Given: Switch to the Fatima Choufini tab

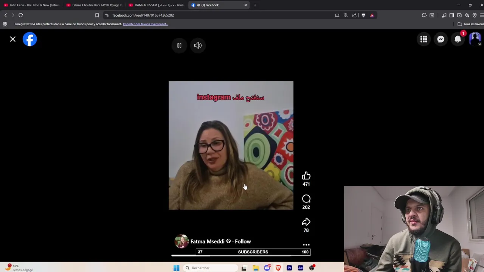Looking at the screenshot, I should 94,5.
